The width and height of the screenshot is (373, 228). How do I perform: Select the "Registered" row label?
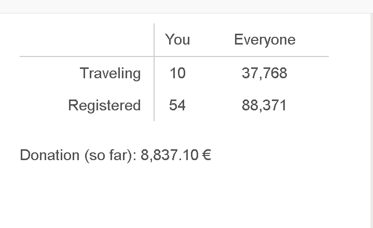tap(104, 106)
